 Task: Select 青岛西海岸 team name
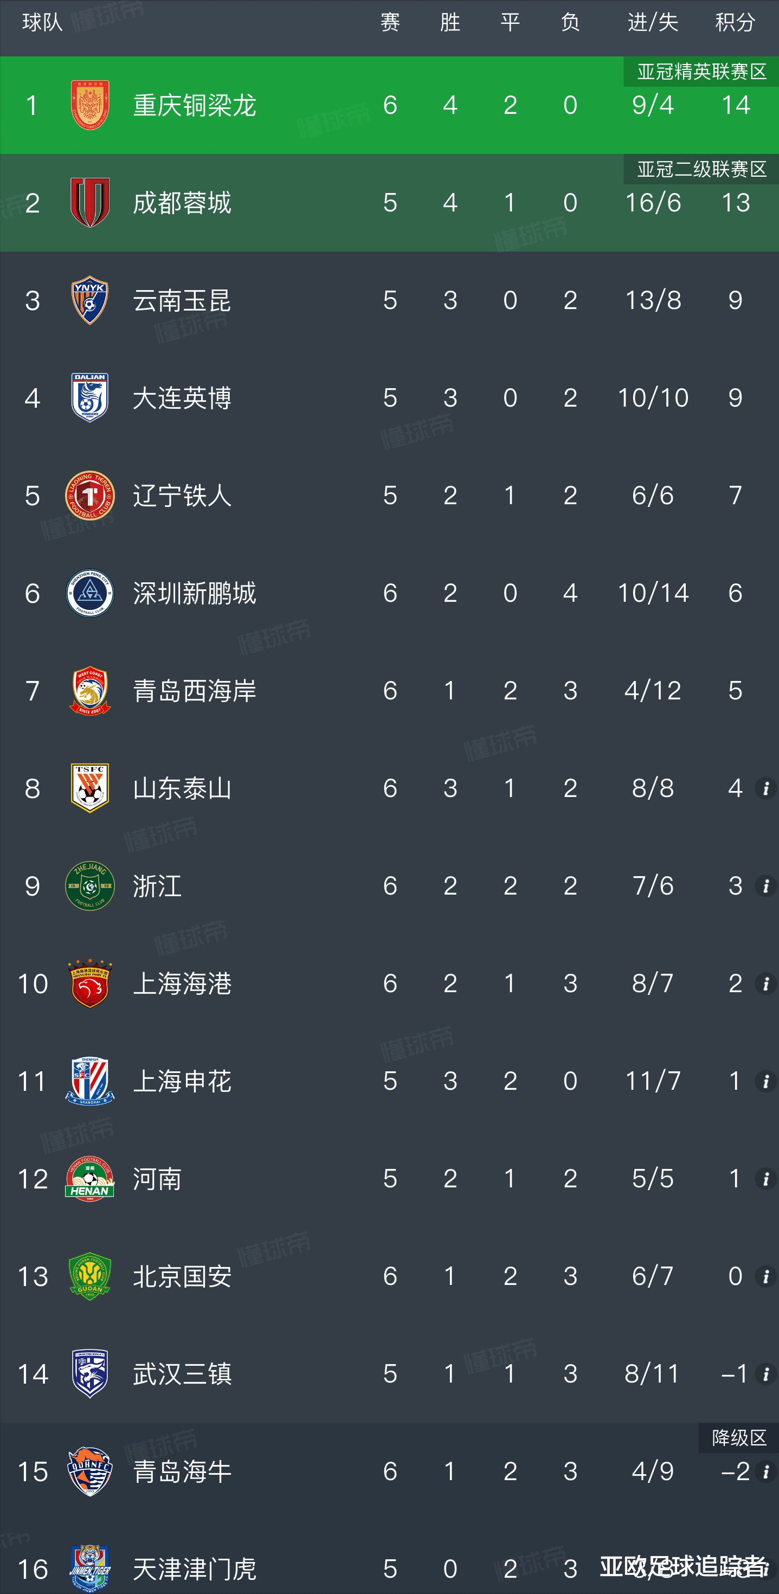point(194,691)
